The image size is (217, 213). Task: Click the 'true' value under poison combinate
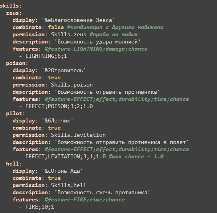[x=54, y=78]
